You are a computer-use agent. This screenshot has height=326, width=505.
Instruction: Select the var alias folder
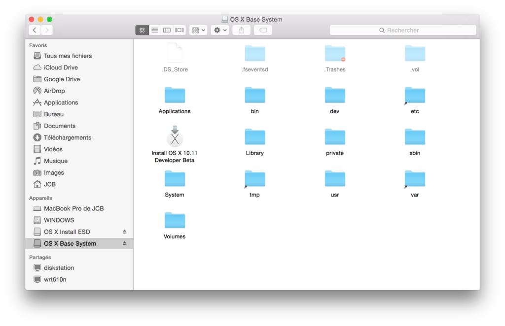415,179
